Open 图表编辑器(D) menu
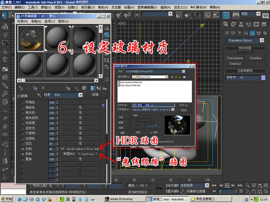Screen dimensions: 270x203 [148, 7]
